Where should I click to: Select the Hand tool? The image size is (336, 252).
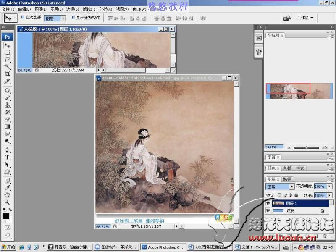(7, 195)
